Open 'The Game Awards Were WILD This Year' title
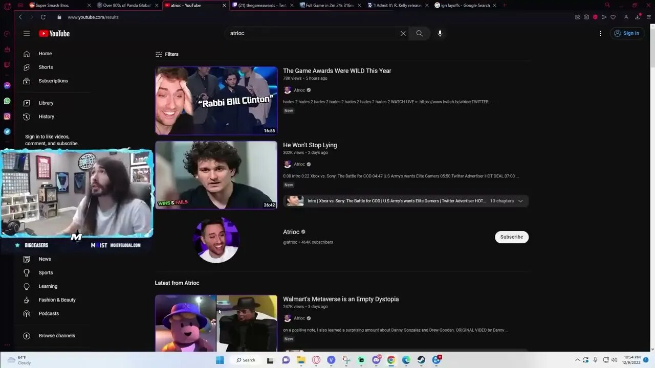 [337, 71]
